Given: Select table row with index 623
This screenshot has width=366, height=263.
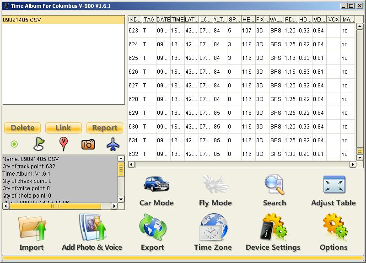Looking at the screenshot, I should [241, 31].
